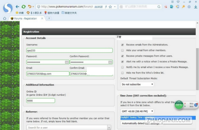The height and width of the screenshot is (130, 199).
Task: Check Hide me from Who's Online list
Action: [122, 73]
